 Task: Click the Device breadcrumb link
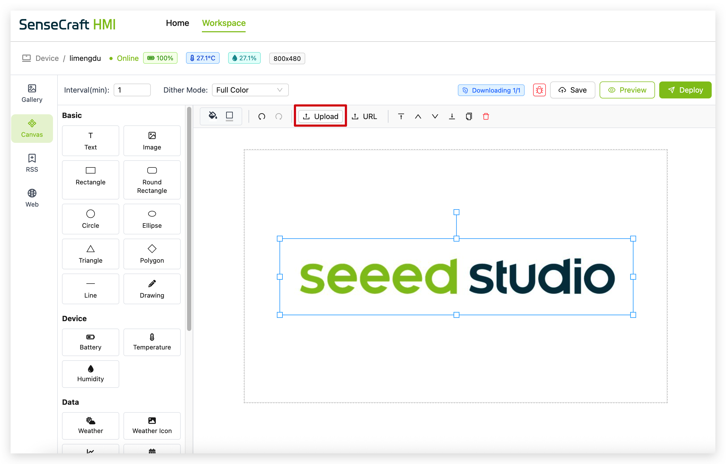click(x=47, y=58)
